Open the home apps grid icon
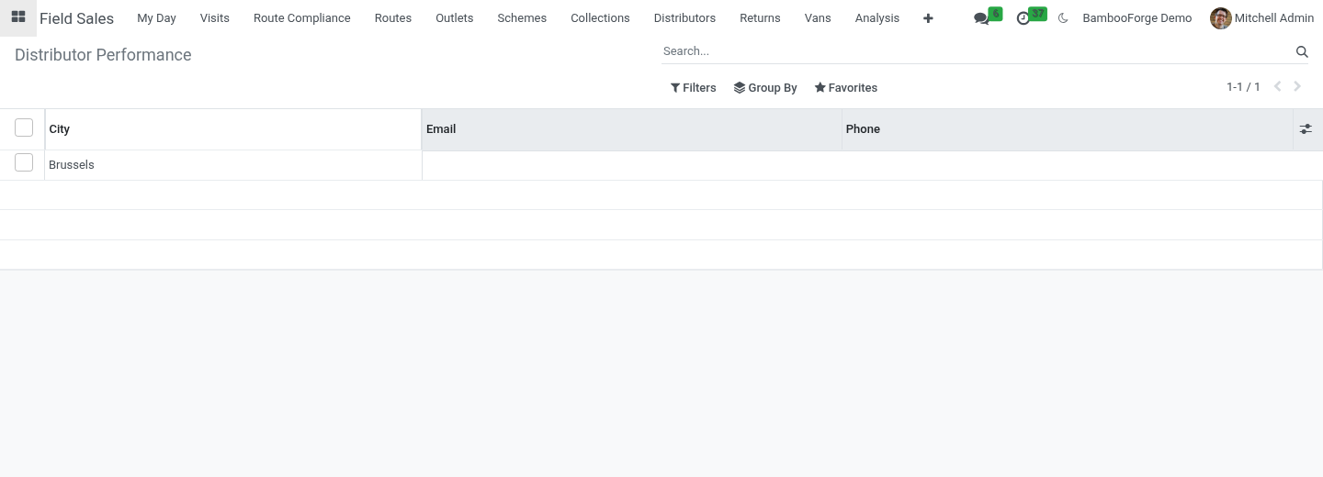This screenshot has height=477, width=1323. 17,17
